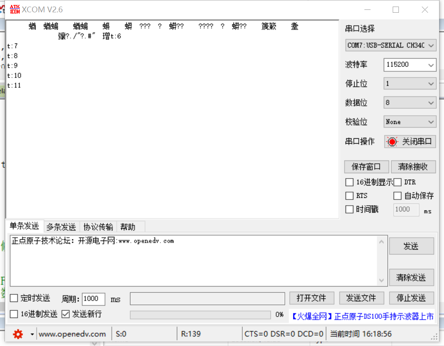444x346 pixels.
Task: Enable the 16进制显示 hex display checkbox
Action: click(349, 182)
